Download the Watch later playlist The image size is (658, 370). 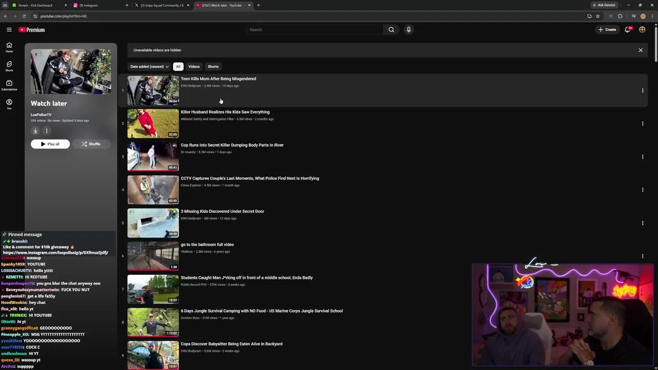click(35, 131)
